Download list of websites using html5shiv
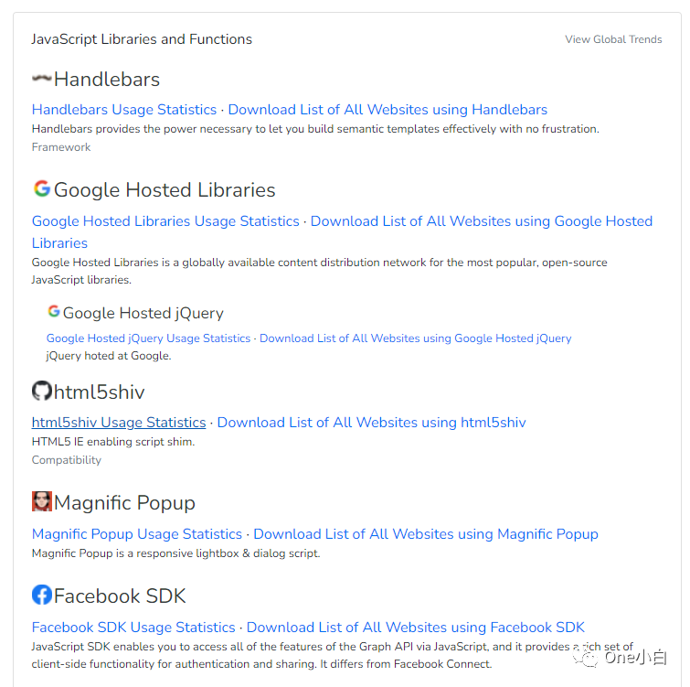The height and width of the screenshot is (687, 690). pos(371,423)
